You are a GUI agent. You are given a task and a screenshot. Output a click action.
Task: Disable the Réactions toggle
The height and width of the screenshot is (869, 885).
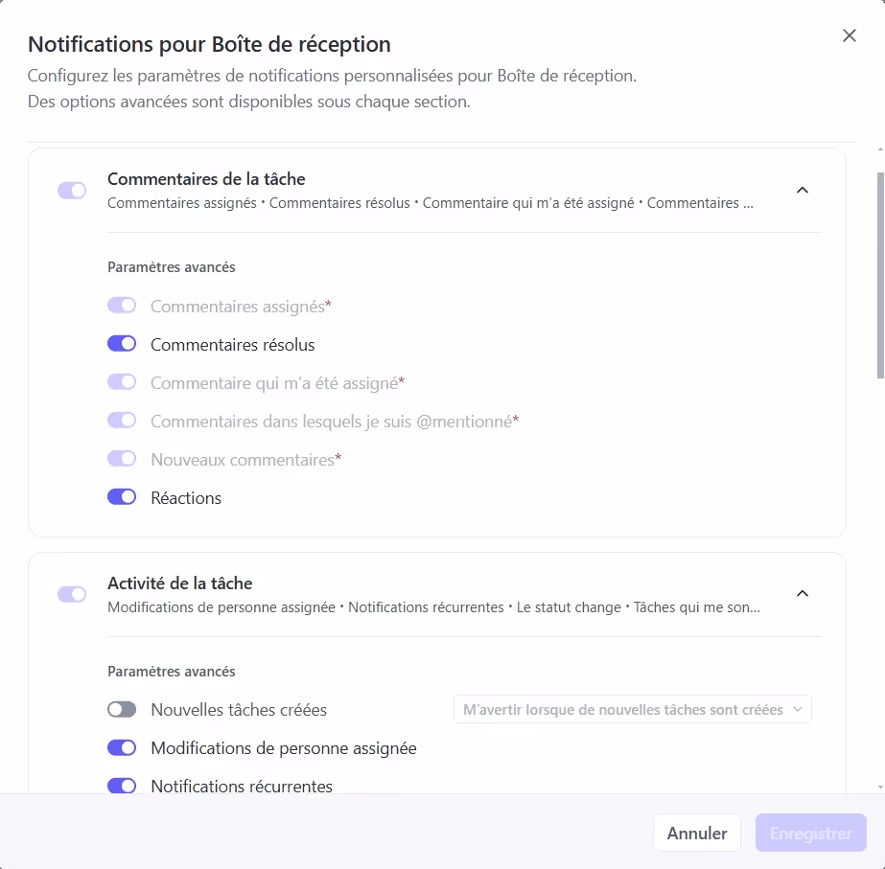122,496
